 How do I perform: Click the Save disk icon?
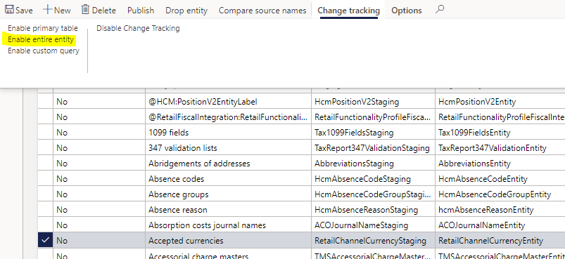pos(9,10)
